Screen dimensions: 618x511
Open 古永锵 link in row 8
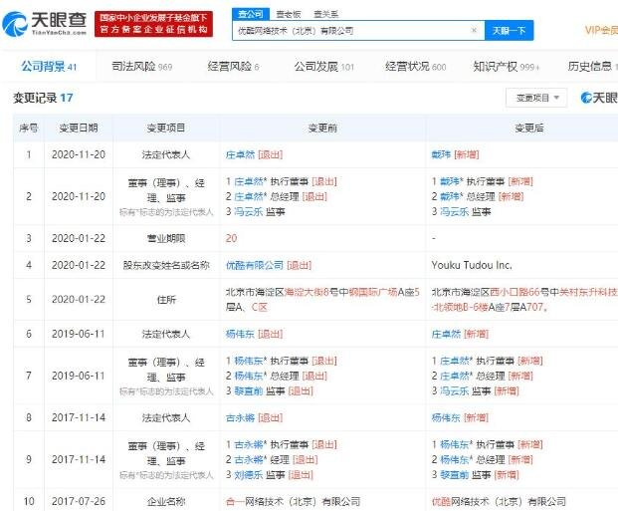[x=240, y=417]
